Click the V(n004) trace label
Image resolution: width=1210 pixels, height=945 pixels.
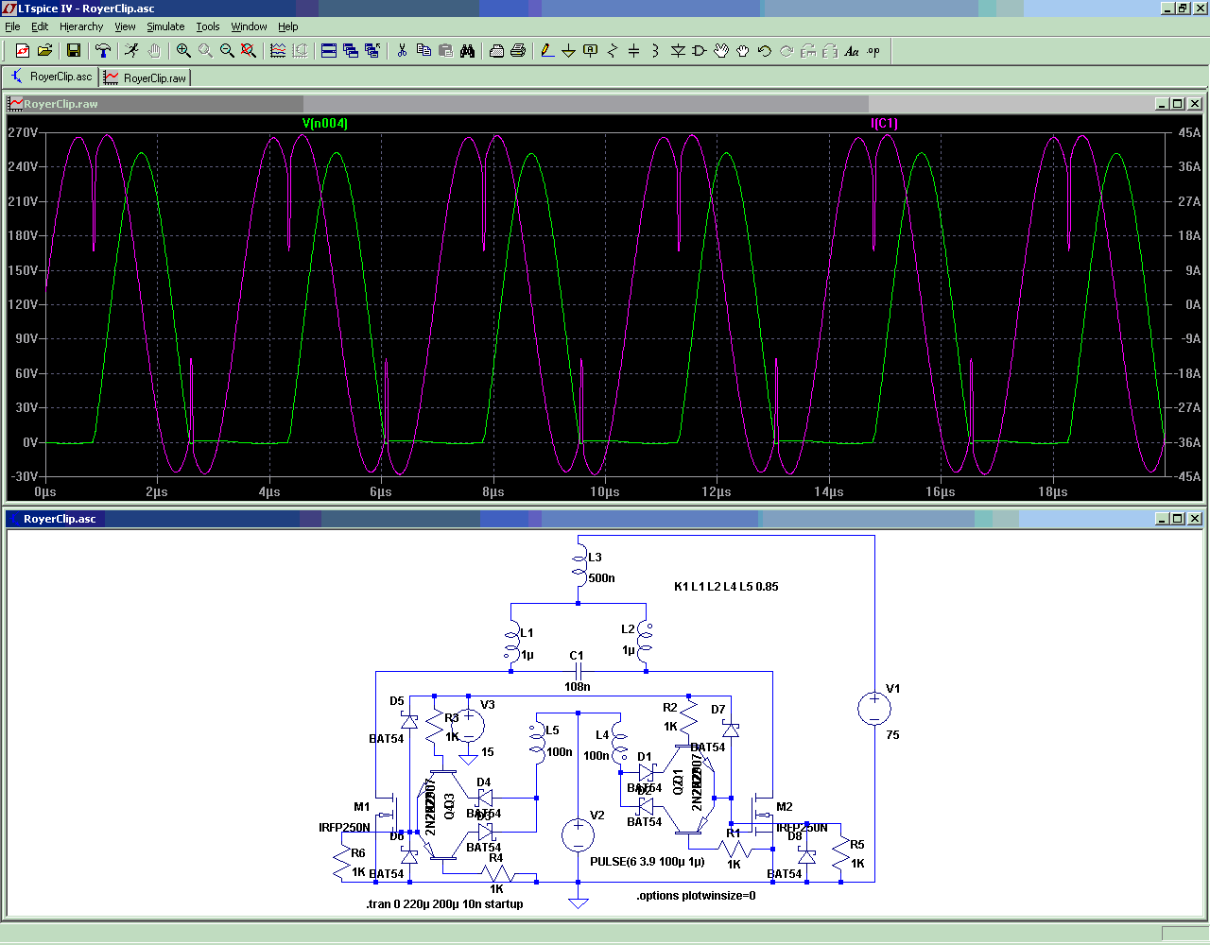coord(324,124)
